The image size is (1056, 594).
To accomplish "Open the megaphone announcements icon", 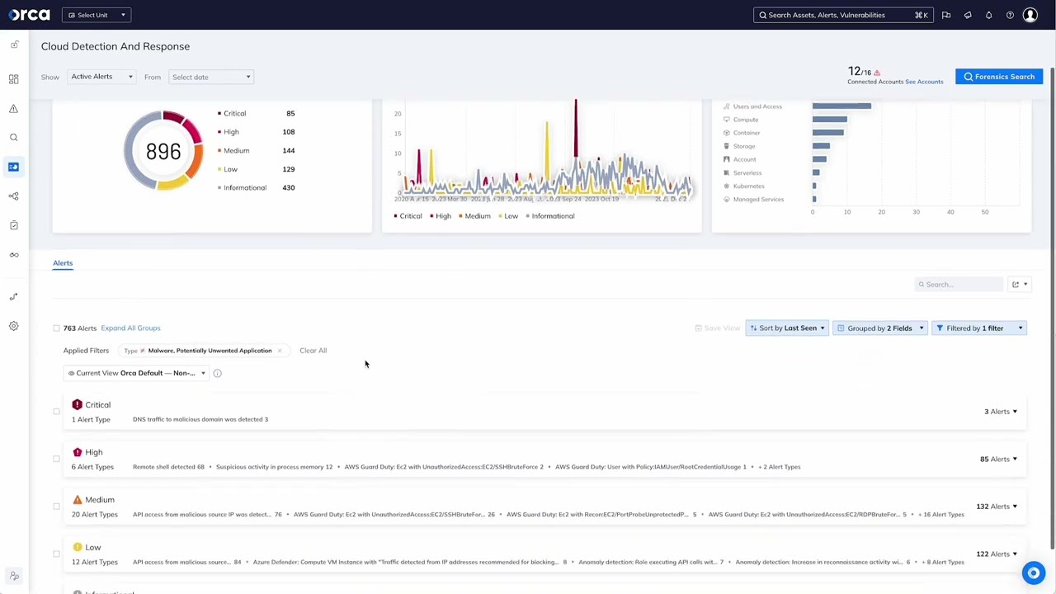I will tap(968, 15).
